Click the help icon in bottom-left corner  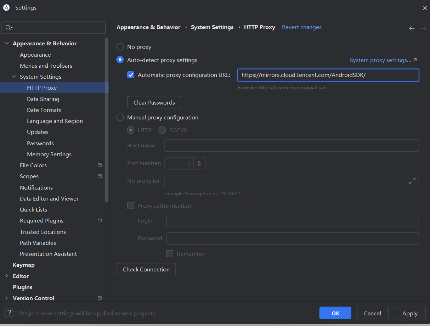9,313
